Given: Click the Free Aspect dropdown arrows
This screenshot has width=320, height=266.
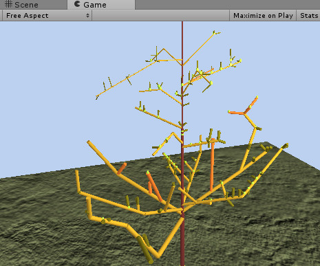Looking at the screenshot, I should (x=87, y=16).
